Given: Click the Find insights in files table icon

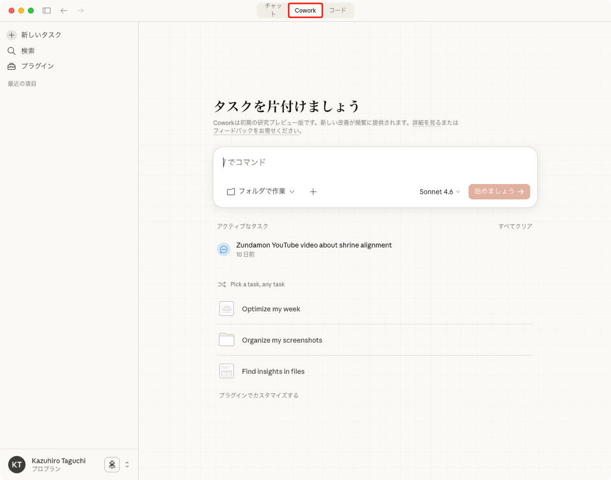Looking at the screenshot, I should point(227,371).
